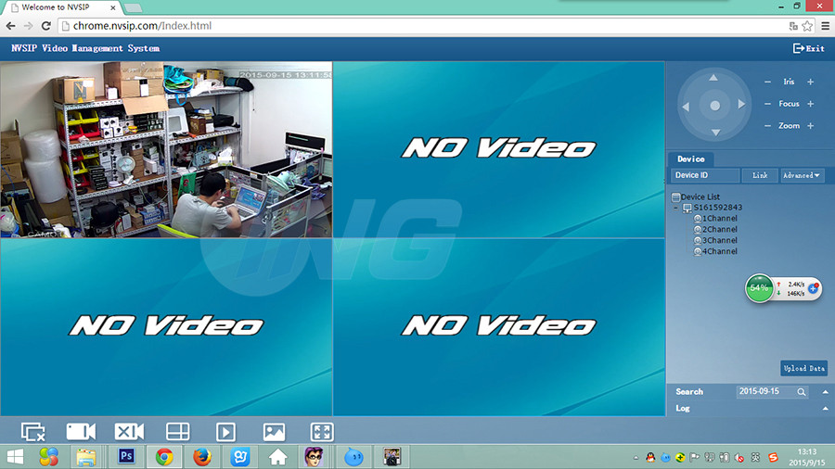
Task: Click the stop recording crossed camera icon
Action: click(x=129, y=432)
